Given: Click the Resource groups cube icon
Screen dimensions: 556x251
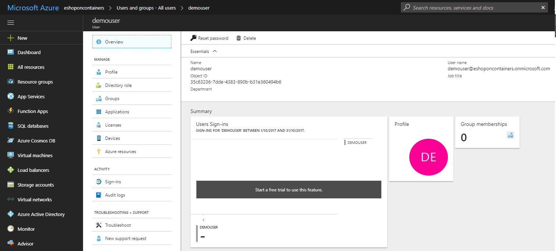Looking at the screenshot, I should coord(11,82).
